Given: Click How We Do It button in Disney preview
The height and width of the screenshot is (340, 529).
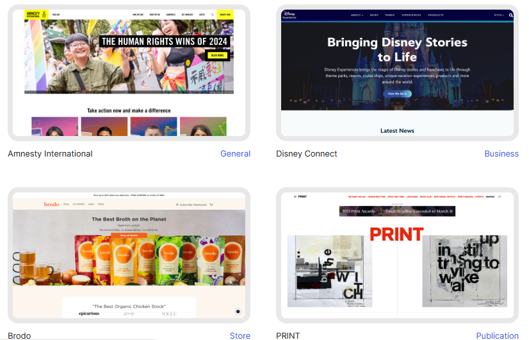Looking at the screenshot, I should click(x=397, y=94).
